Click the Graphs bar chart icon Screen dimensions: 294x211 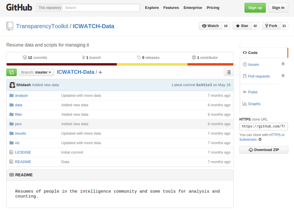click(244, 103)
